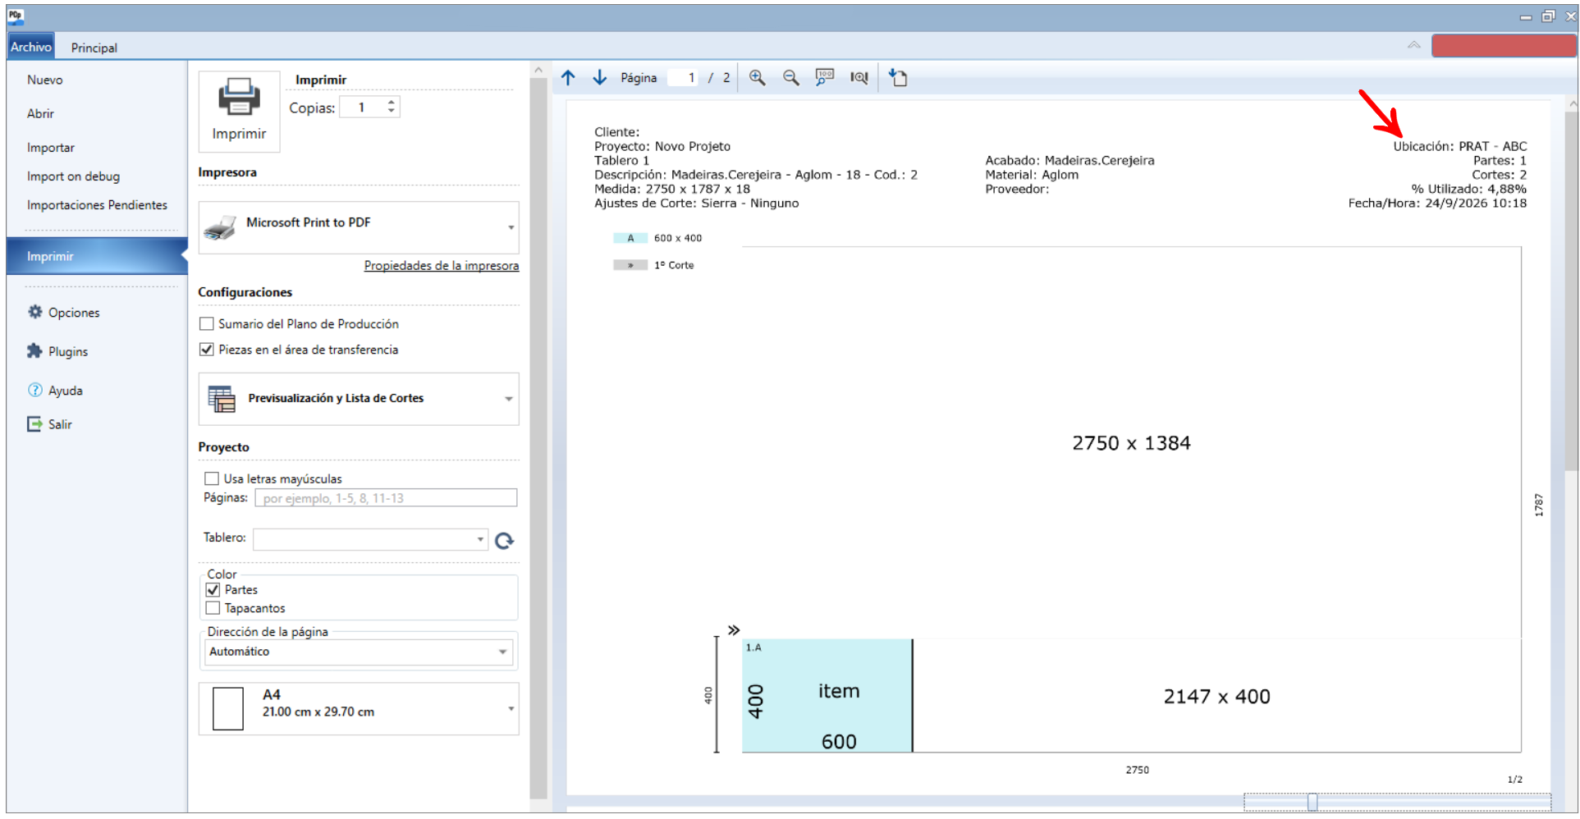Expand Previsualización y Lista de Cortes dropdown
Viewport: 1580px width, 819px height.
click(x=359, y=399)
